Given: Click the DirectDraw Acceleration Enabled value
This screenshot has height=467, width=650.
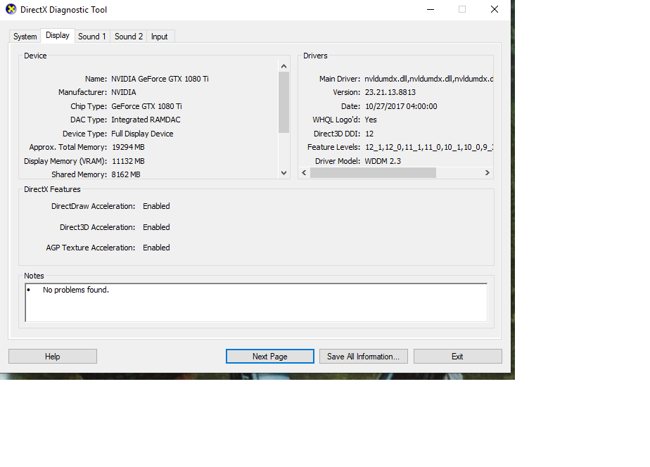Looking at the screenshot, I should [x=156, y=206].
